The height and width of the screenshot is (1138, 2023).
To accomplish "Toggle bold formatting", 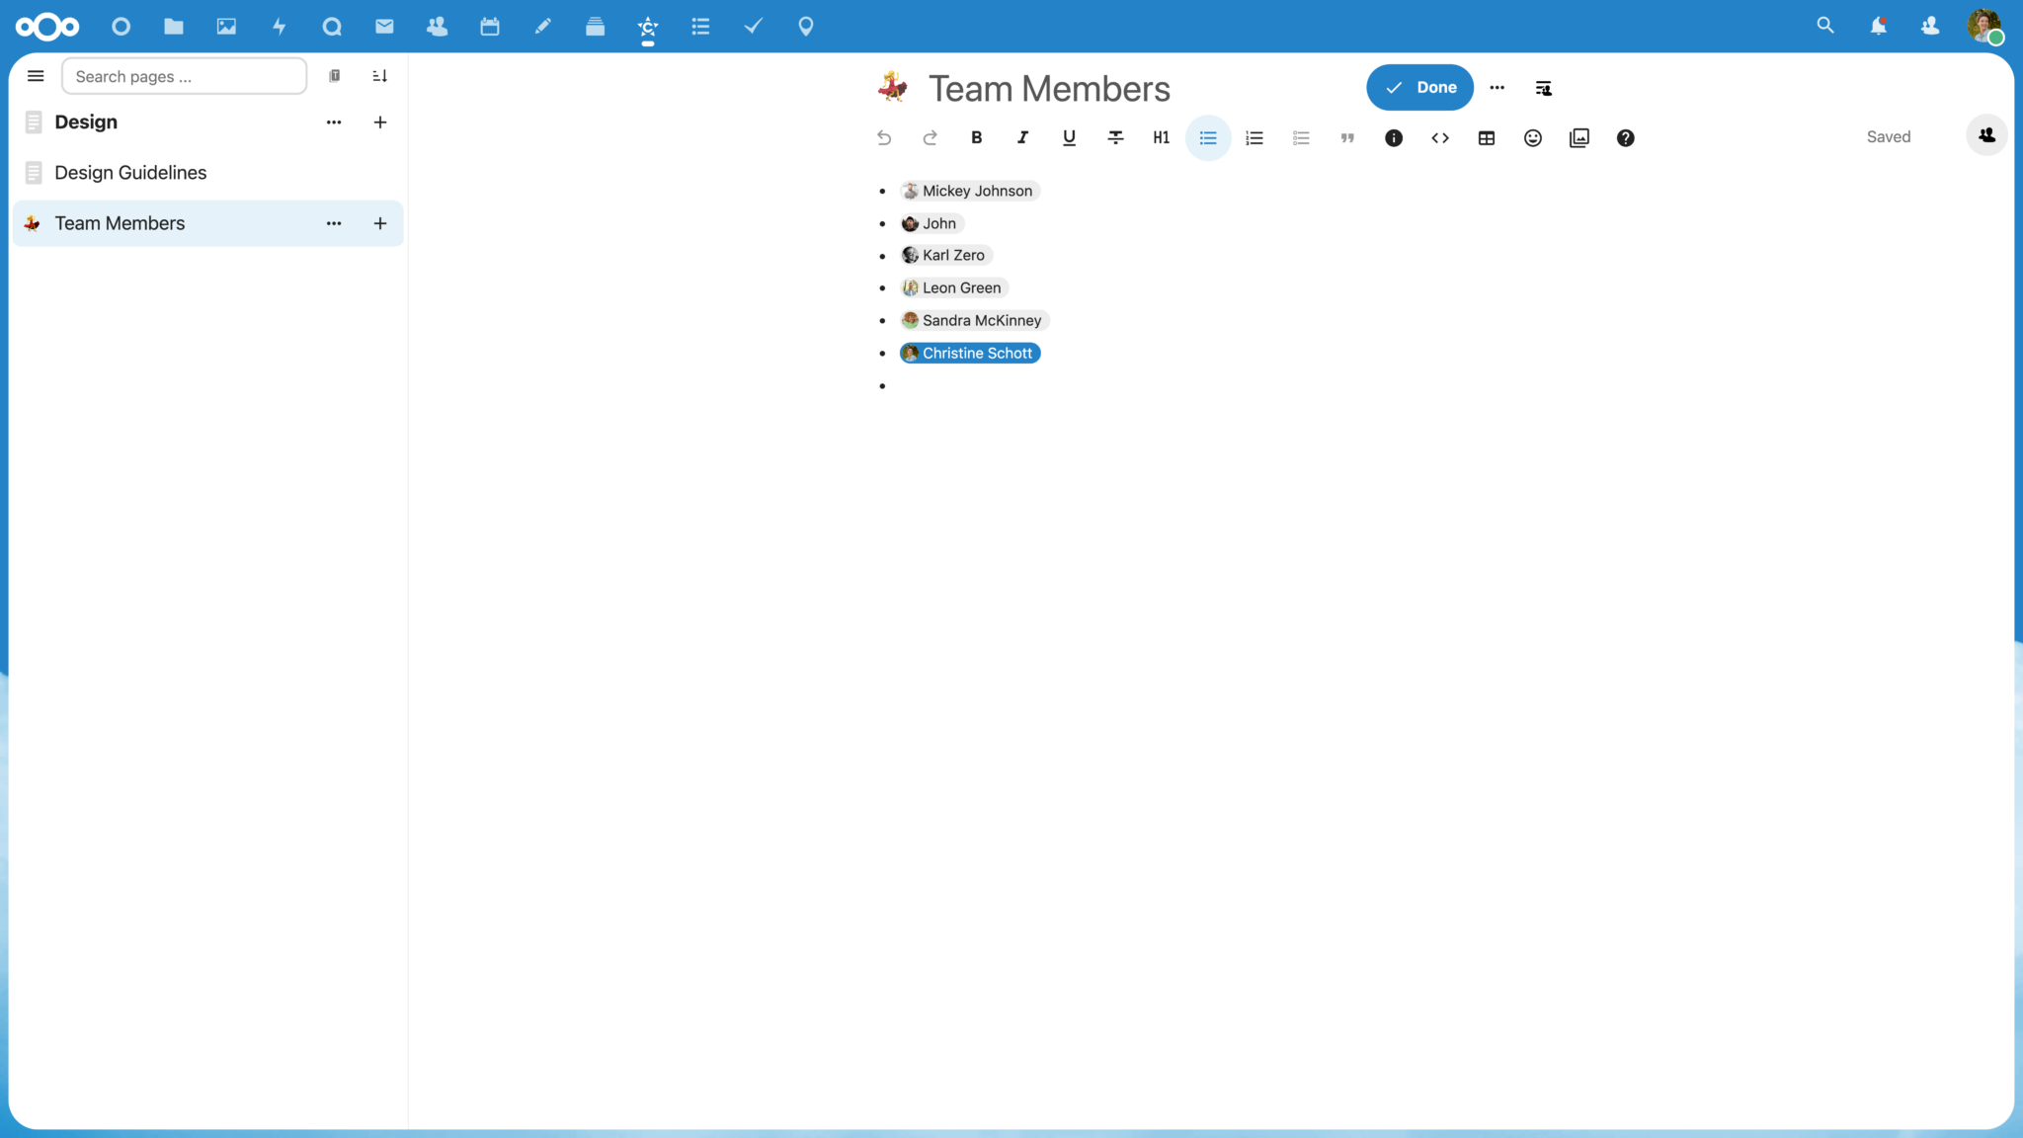I will point(976,137).
